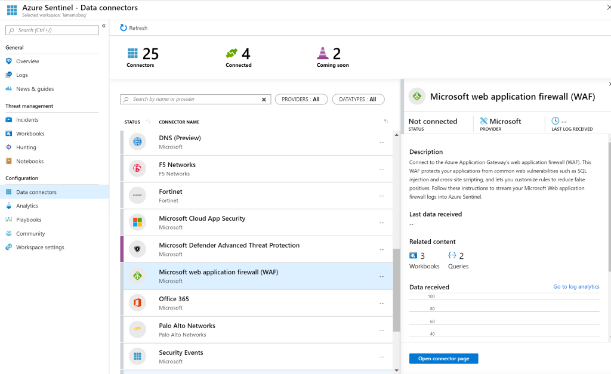The width and height of the screenshot is (611, 374).
Task: Click the Community icon in sidebar
Action: [x=8, y=233]
